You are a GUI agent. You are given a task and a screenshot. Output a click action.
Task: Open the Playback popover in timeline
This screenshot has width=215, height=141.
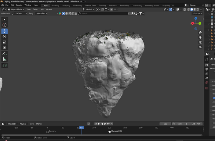[x=13, y=124]
